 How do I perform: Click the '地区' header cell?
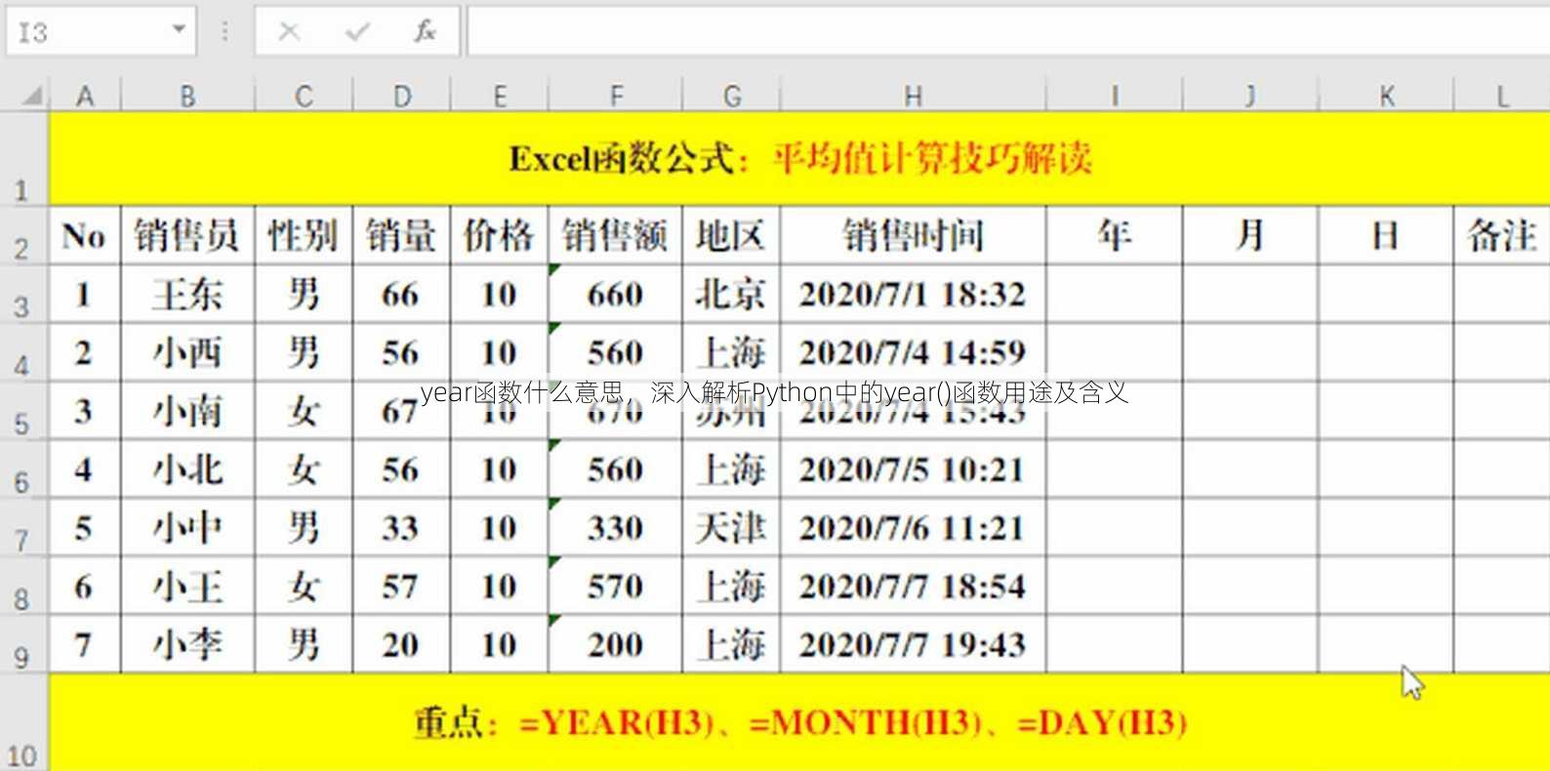click(x=732, y=235)
